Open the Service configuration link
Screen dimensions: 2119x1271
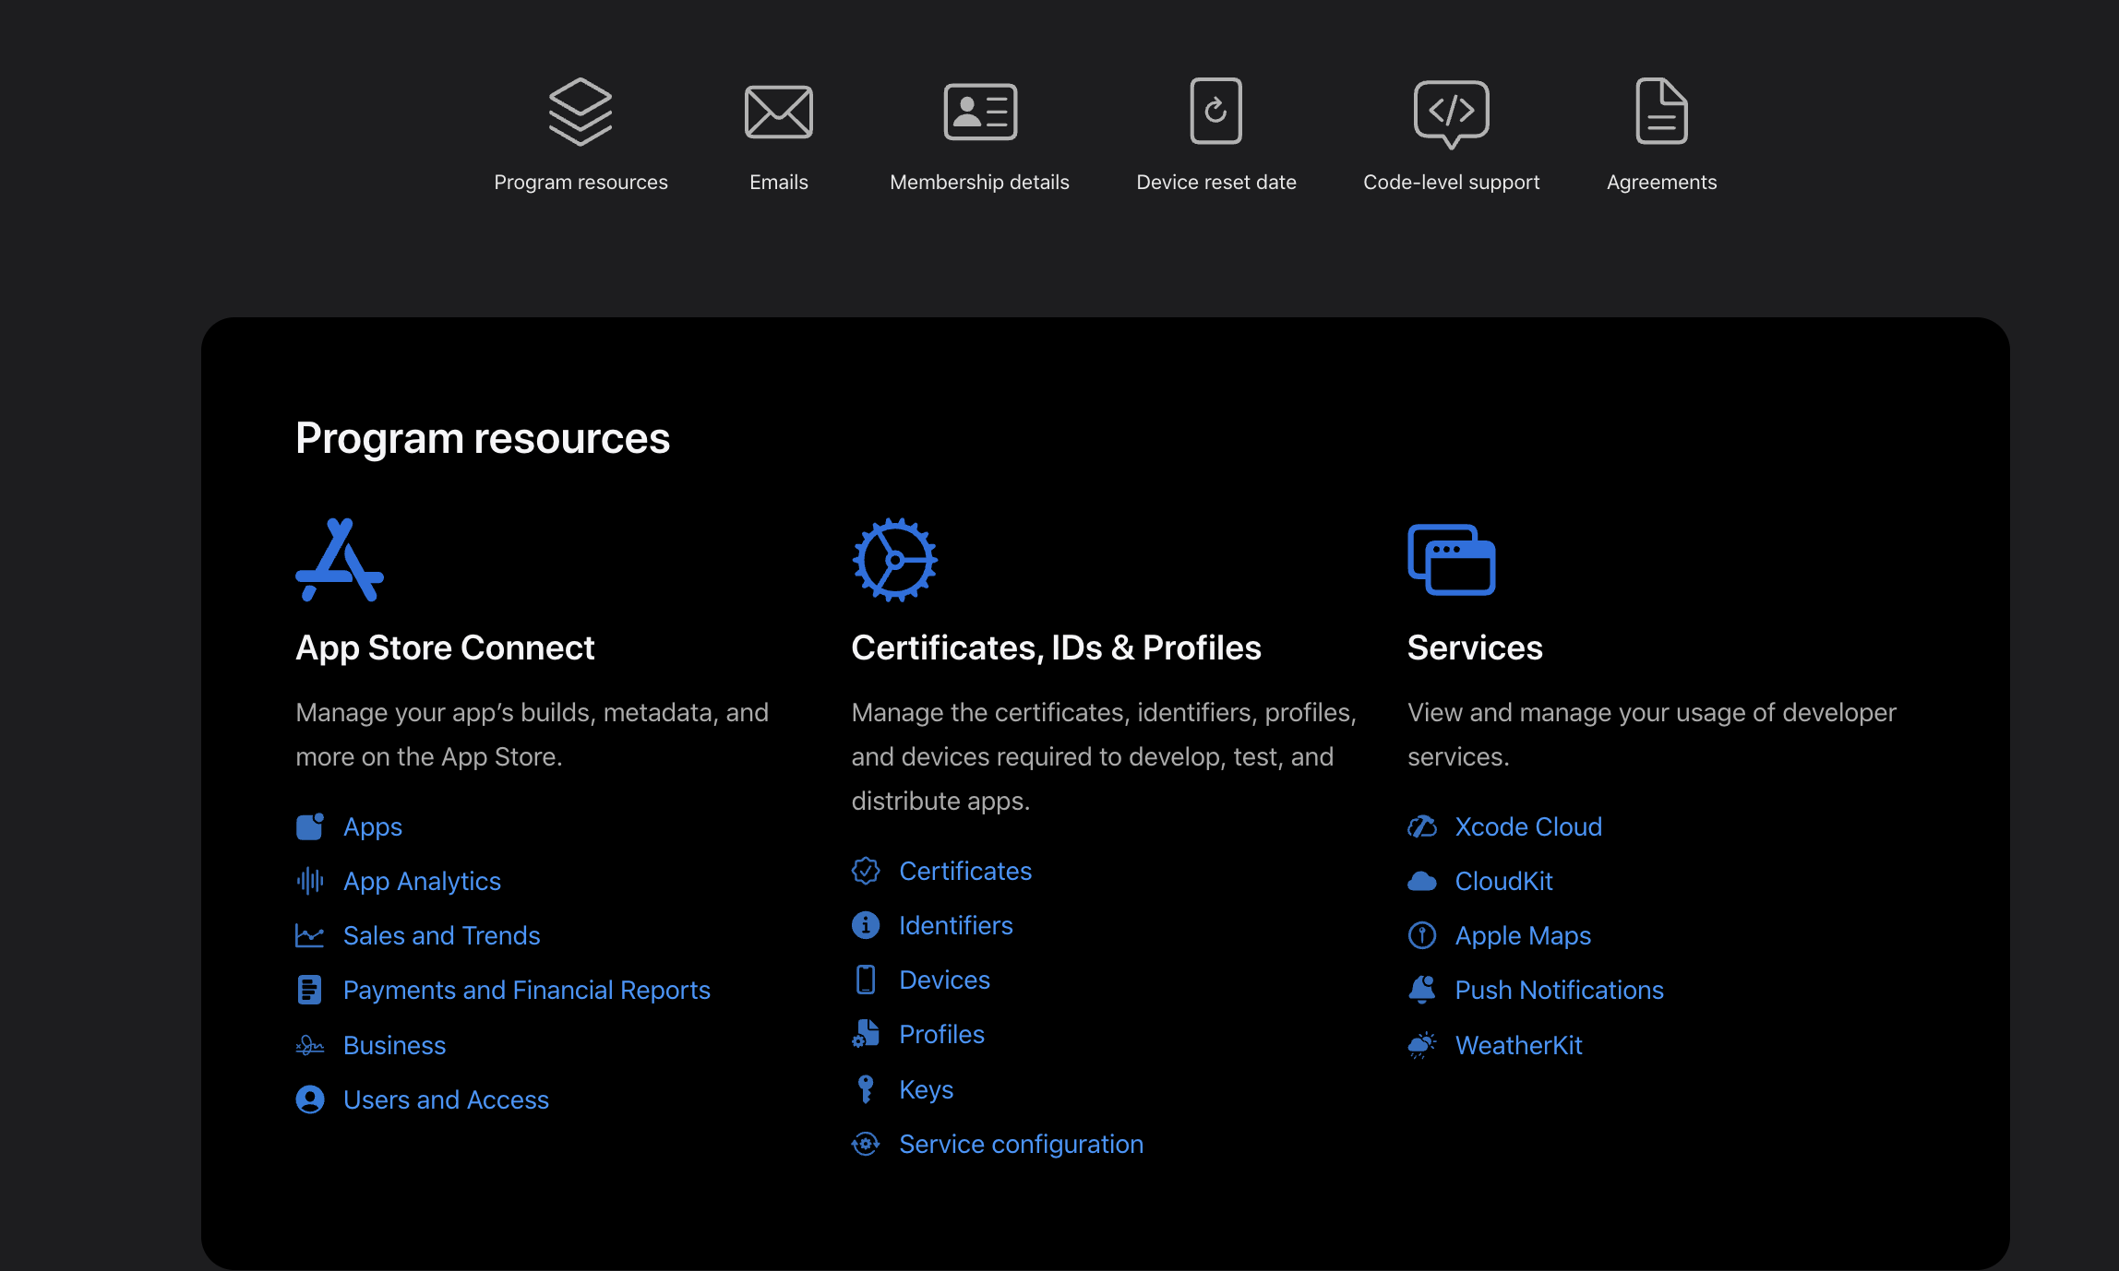click(1021, 1144)
